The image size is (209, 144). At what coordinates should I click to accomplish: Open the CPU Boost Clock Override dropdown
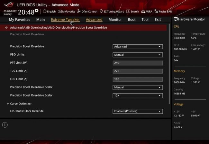coord(138,111)
